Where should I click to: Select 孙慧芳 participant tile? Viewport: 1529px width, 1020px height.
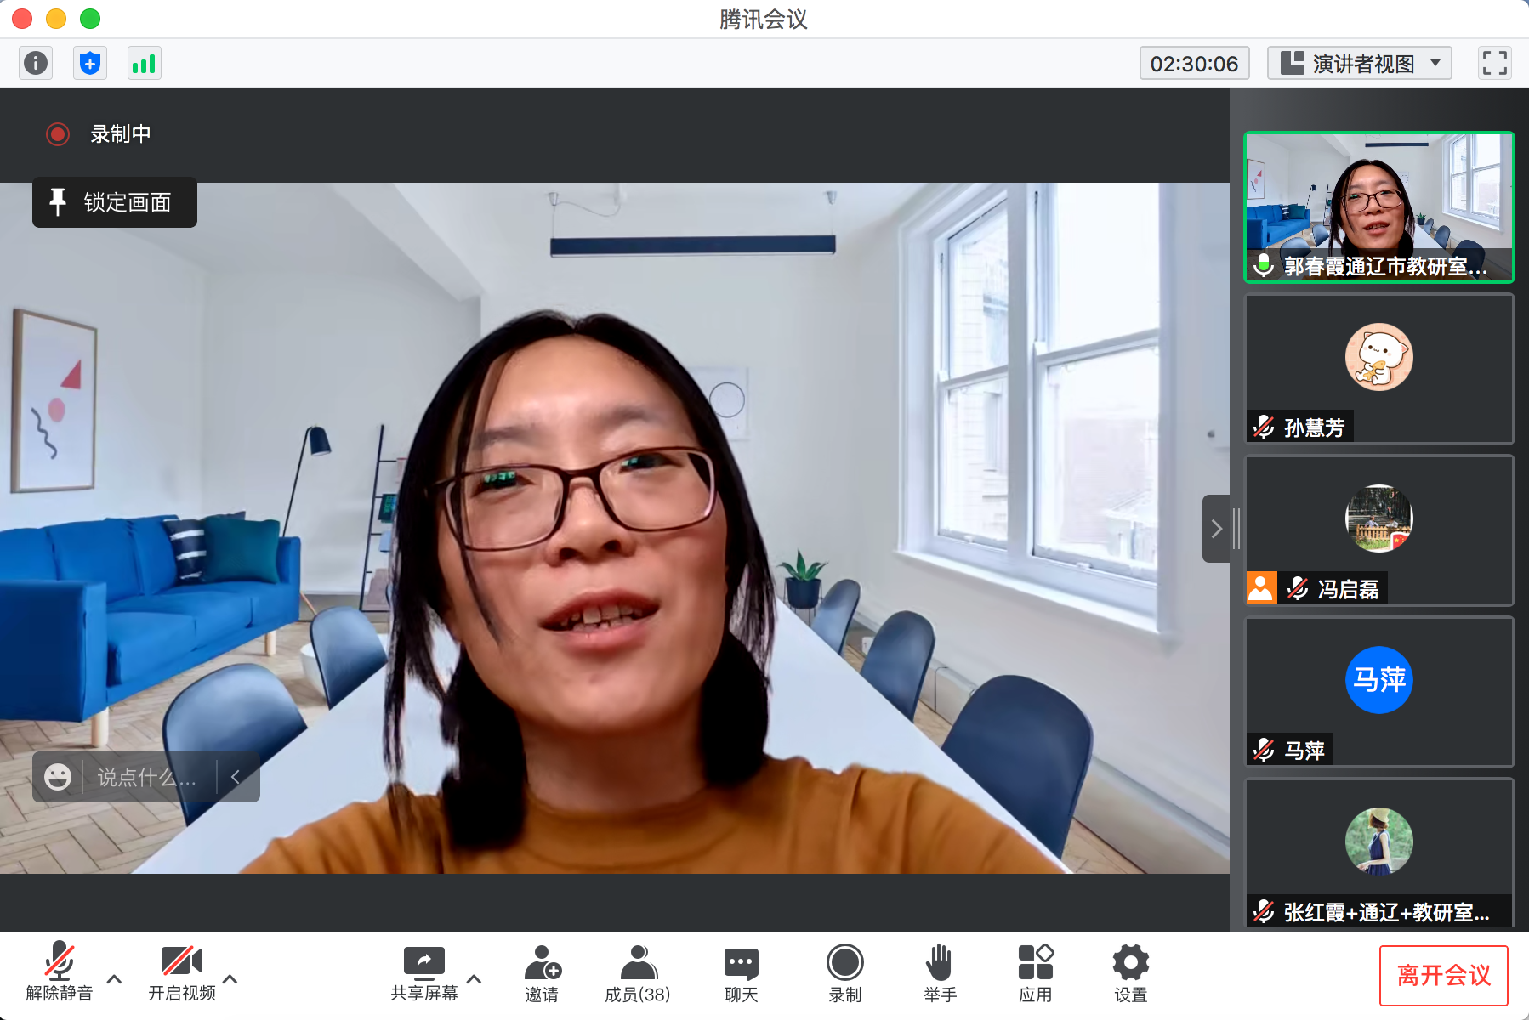pyautogui.click(x=1378, y=369)
